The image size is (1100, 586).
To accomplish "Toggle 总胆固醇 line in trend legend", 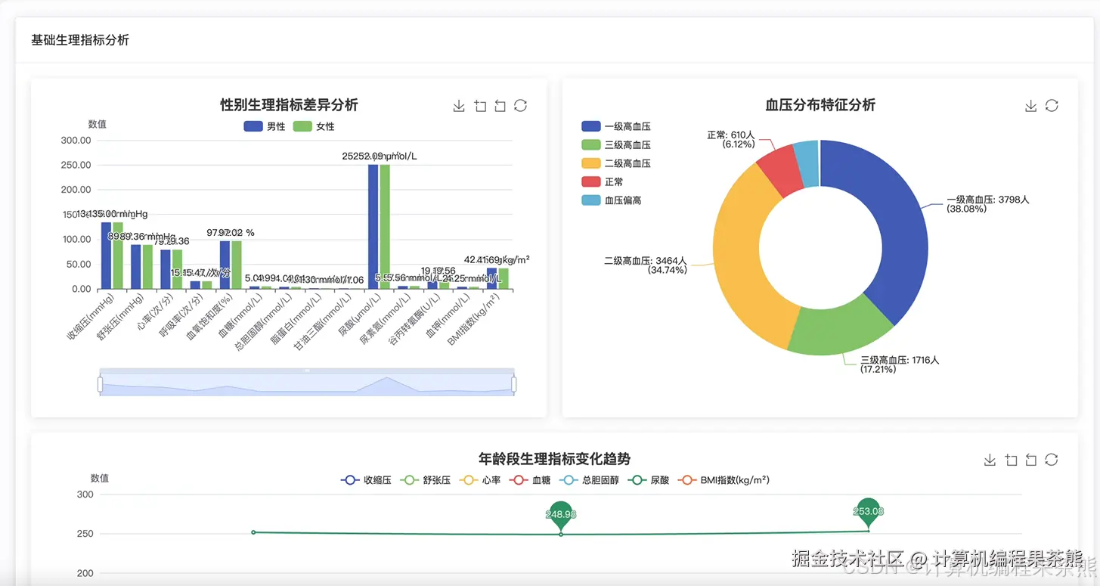I will [590, 480].
